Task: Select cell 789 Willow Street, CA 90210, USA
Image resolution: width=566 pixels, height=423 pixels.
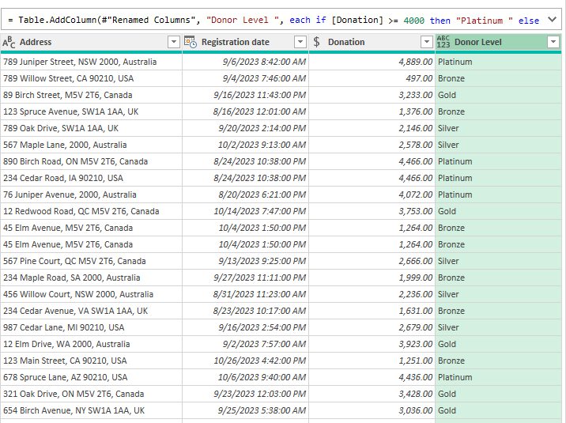Action: click(92, 78)
